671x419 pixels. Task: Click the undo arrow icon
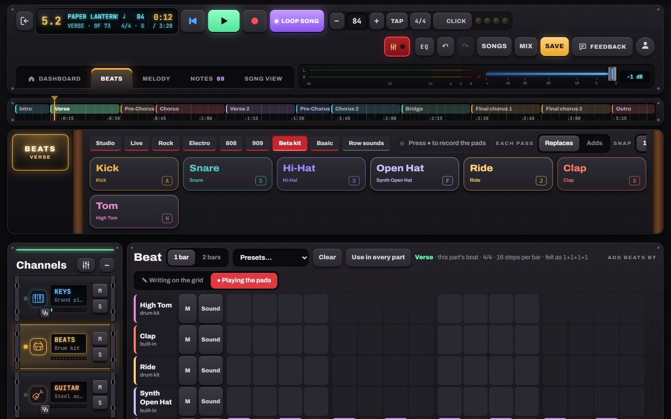(445, 46)
